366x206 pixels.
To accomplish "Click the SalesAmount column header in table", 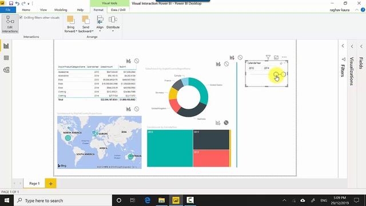I will click(106, 67).
